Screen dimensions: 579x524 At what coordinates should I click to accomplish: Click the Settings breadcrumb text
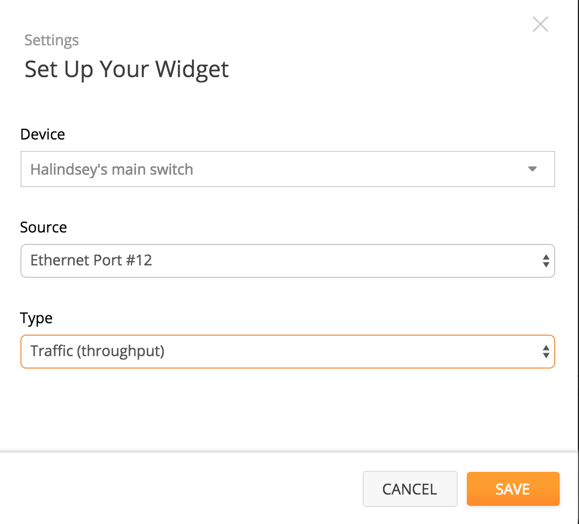[52, 41]
